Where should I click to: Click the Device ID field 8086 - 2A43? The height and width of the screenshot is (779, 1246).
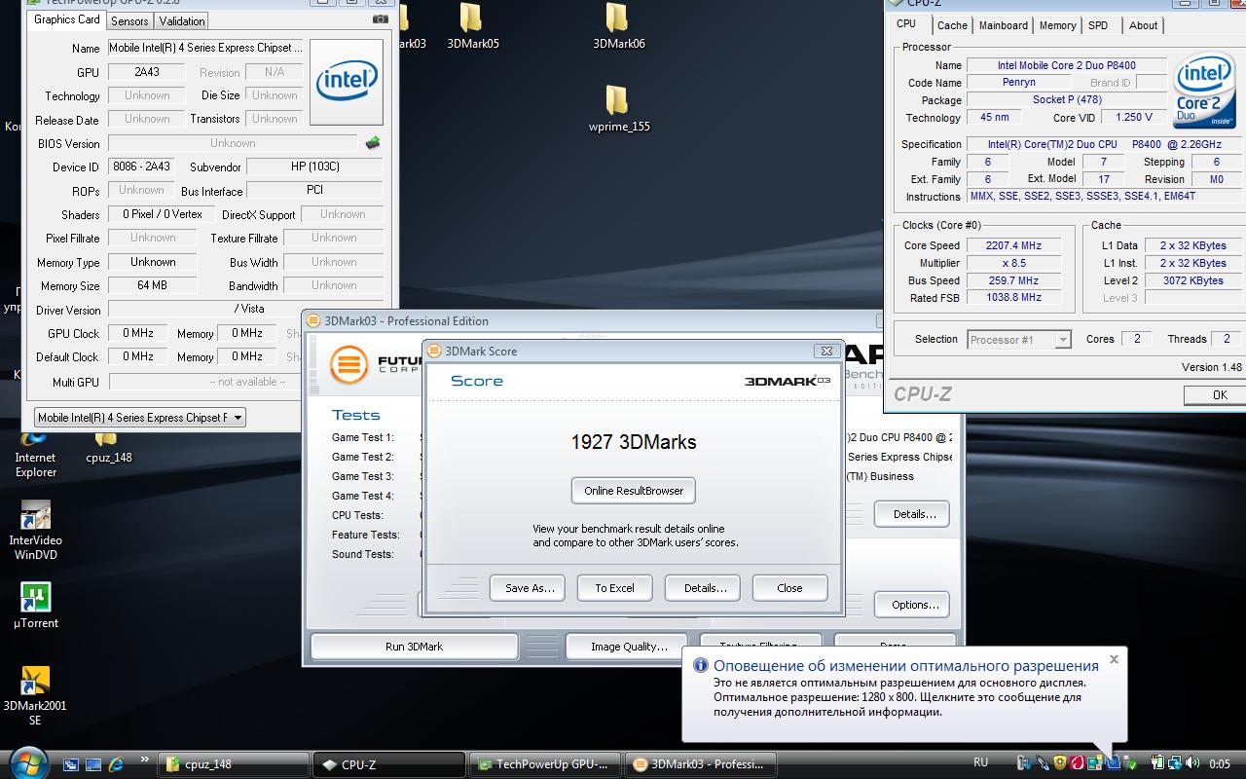point(141,167)
